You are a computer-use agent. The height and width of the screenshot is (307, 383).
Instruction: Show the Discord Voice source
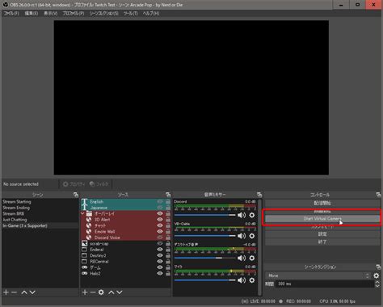pos(160,238)
